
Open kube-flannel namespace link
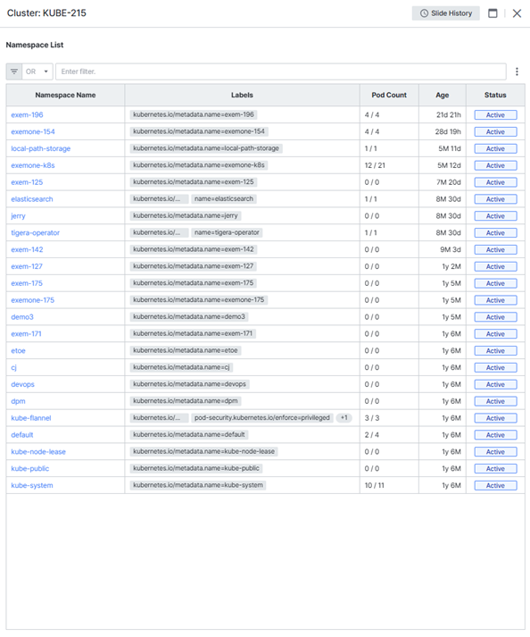(x=31, y=418)
